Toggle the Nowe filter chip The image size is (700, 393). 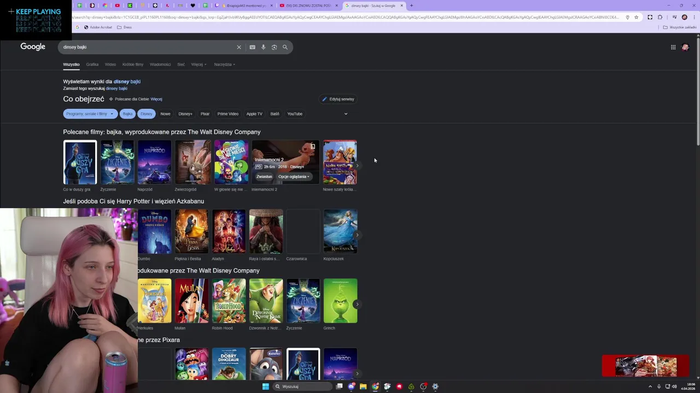point(165,114)
